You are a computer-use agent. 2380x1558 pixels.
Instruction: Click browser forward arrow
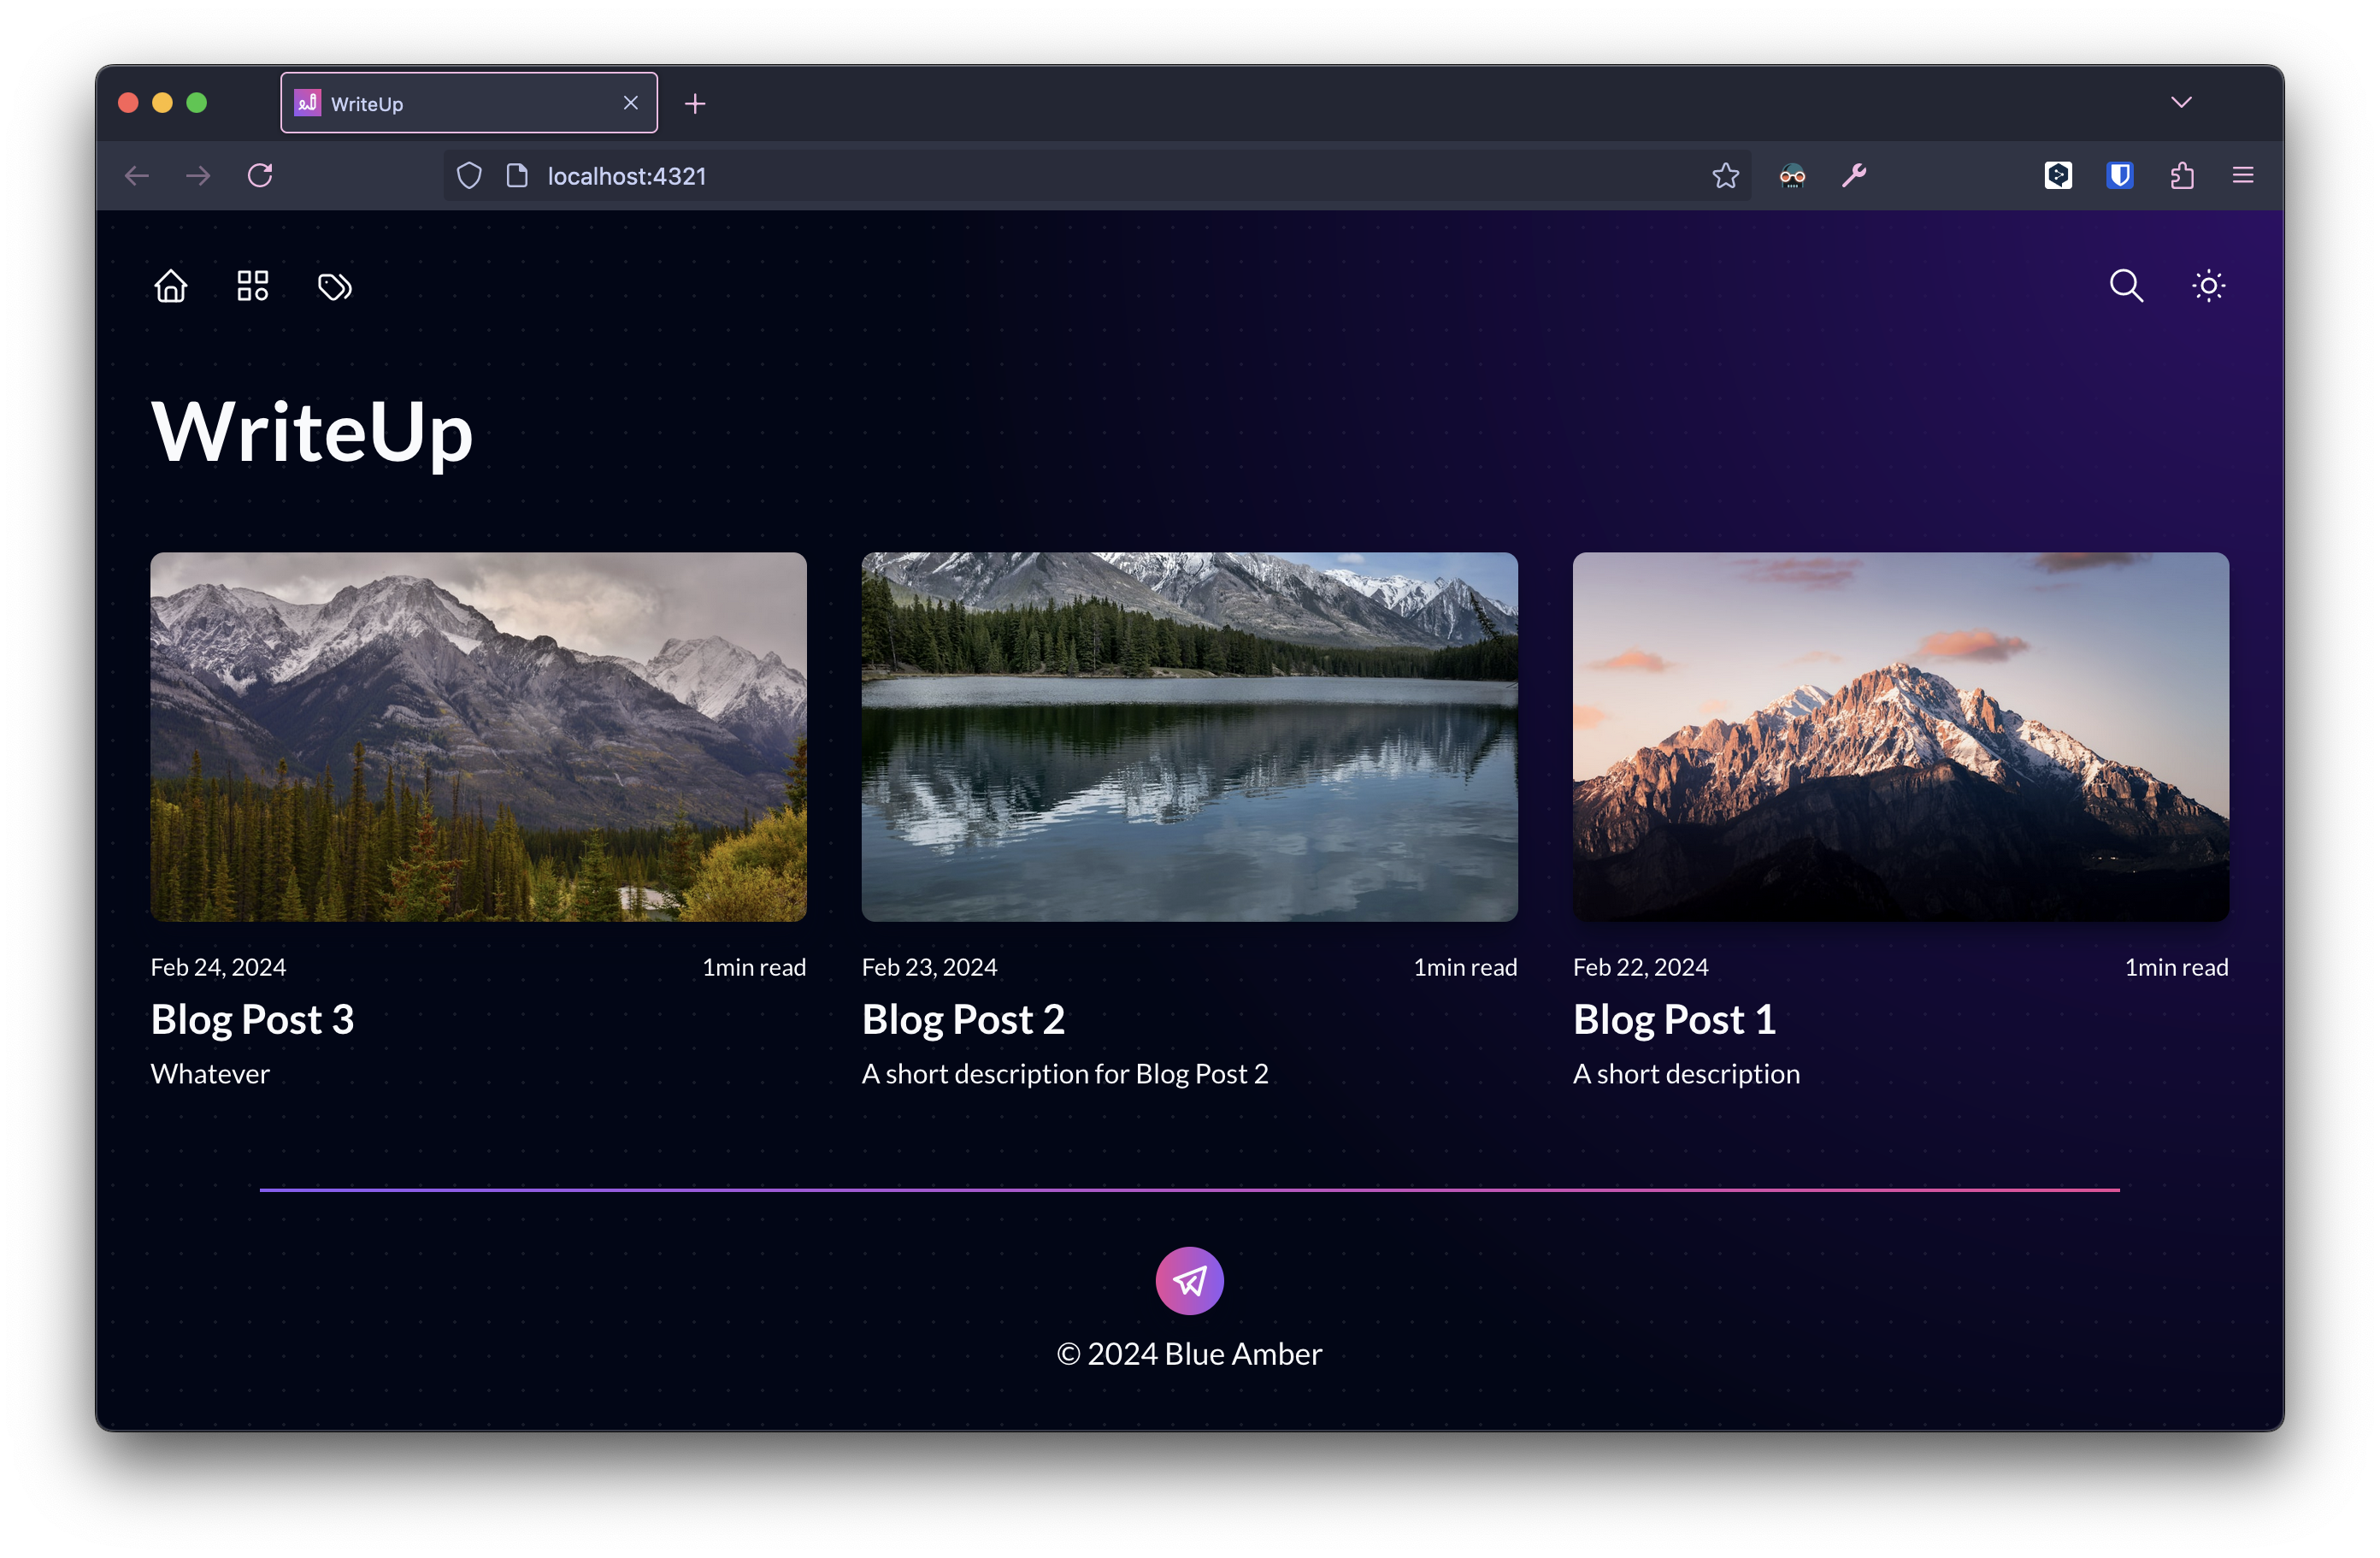199,176
